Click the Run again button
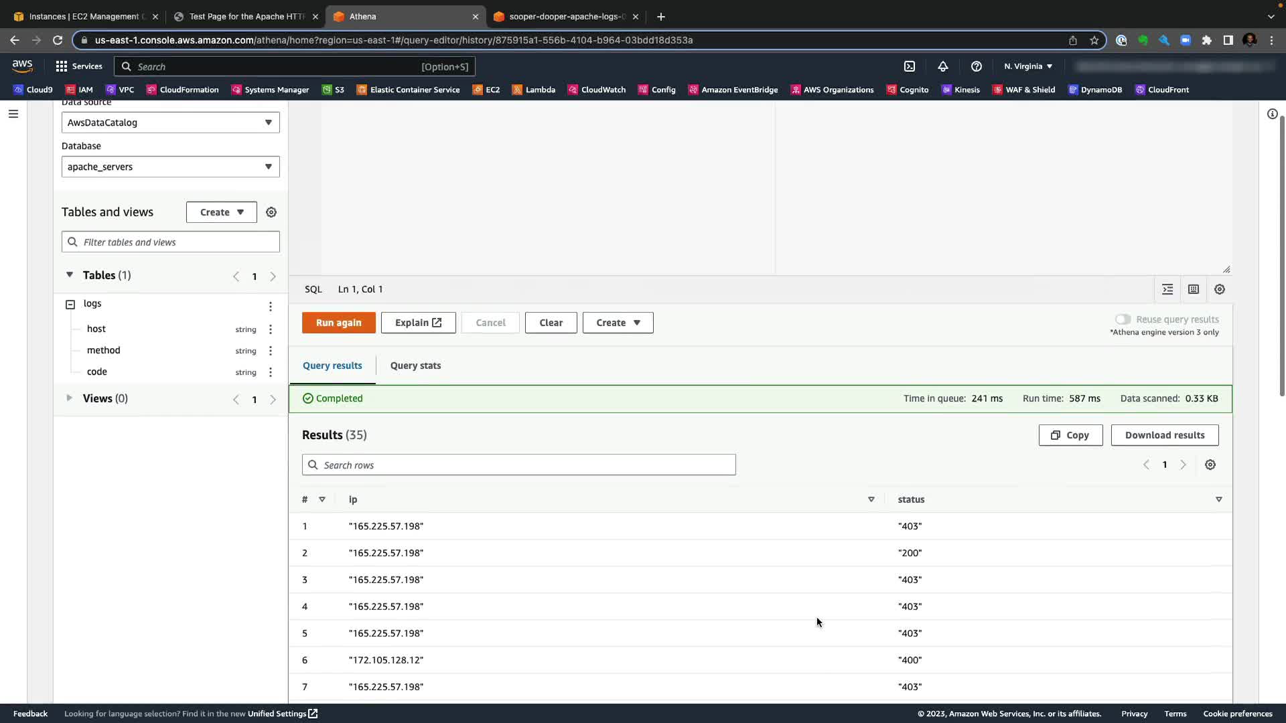 [338, 323]
